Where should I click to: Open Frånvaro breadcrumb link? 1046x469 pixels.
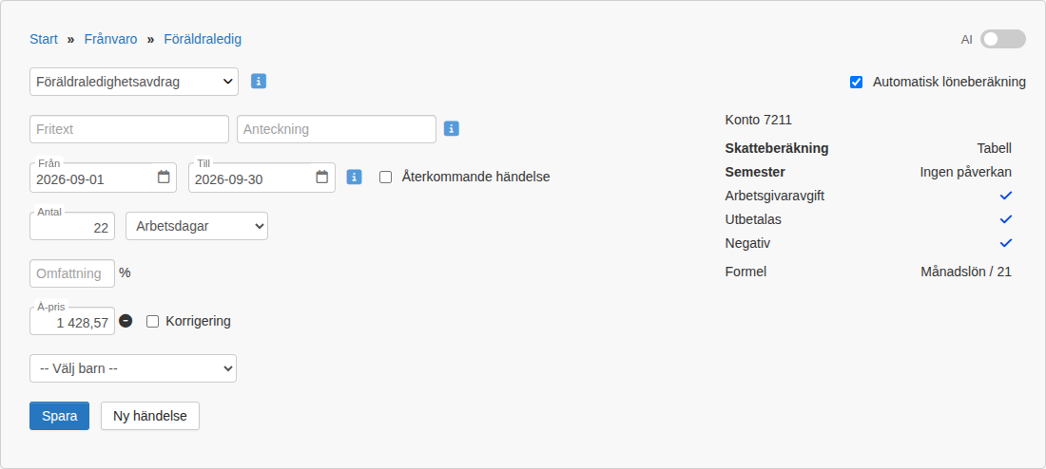pyautogui.click(x=110, y=39)
